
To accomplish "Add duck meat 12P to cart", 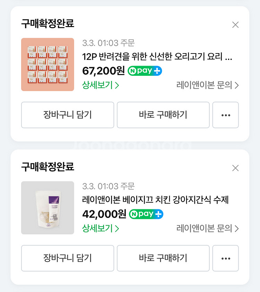I will tap(68, 115).
